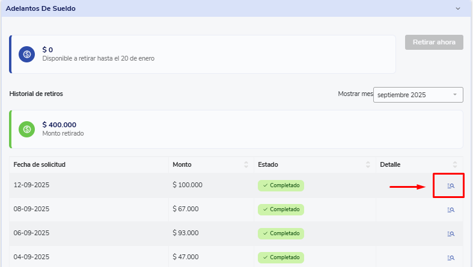Sort table by Fecha de solicitud arrows

[160, 165]
